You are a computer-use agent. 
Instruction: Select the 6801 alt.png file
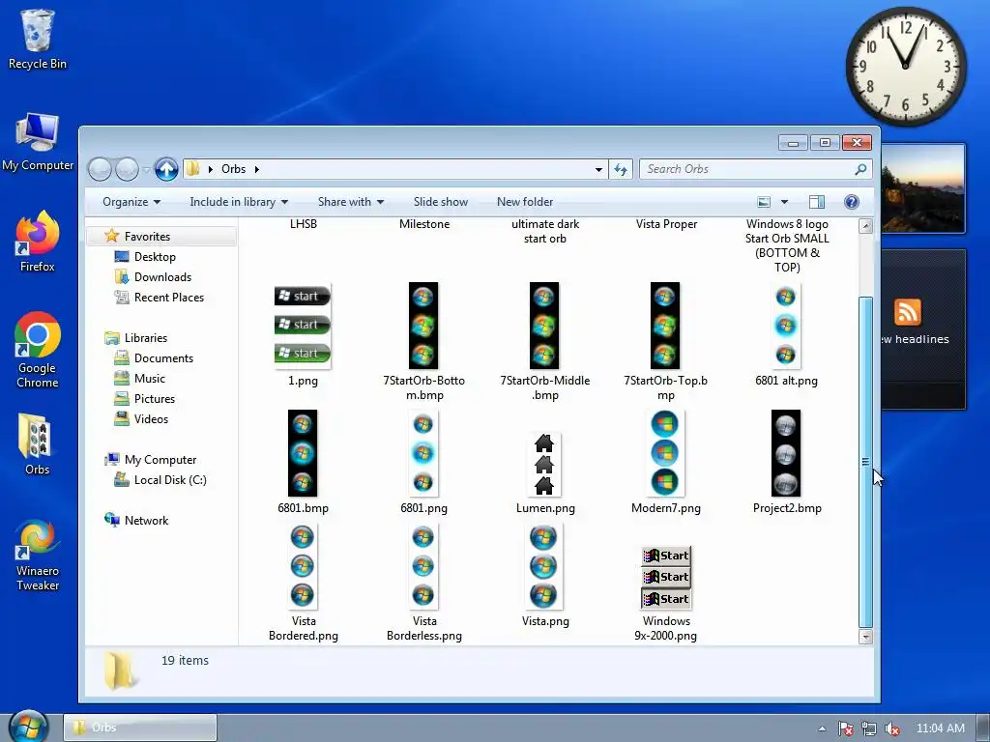(x=786, y=335)
